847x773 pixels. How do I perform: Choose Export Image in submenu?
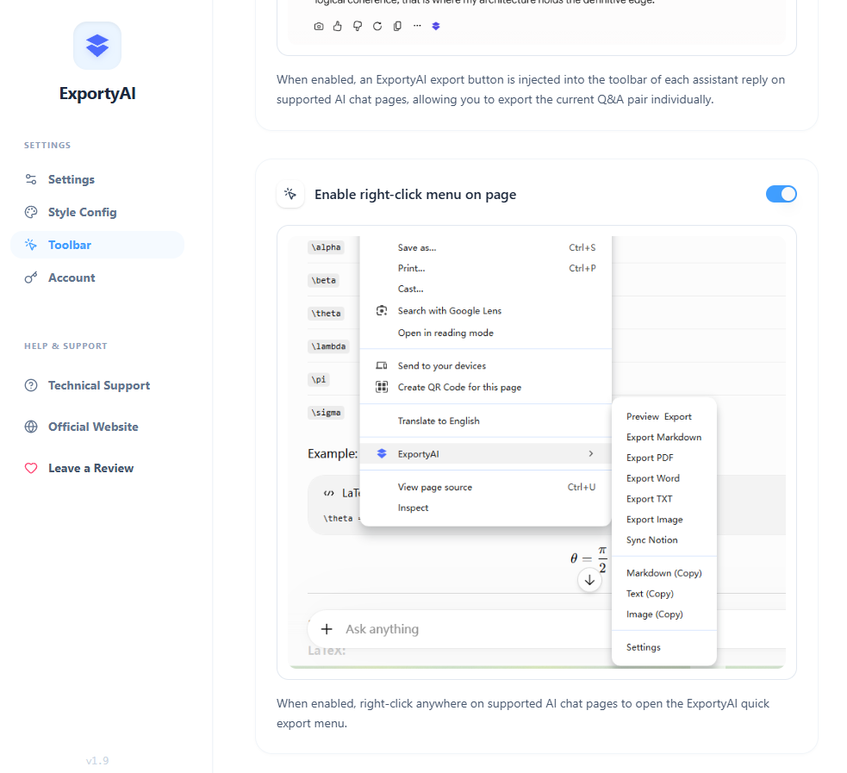click(x=663, y=519)
